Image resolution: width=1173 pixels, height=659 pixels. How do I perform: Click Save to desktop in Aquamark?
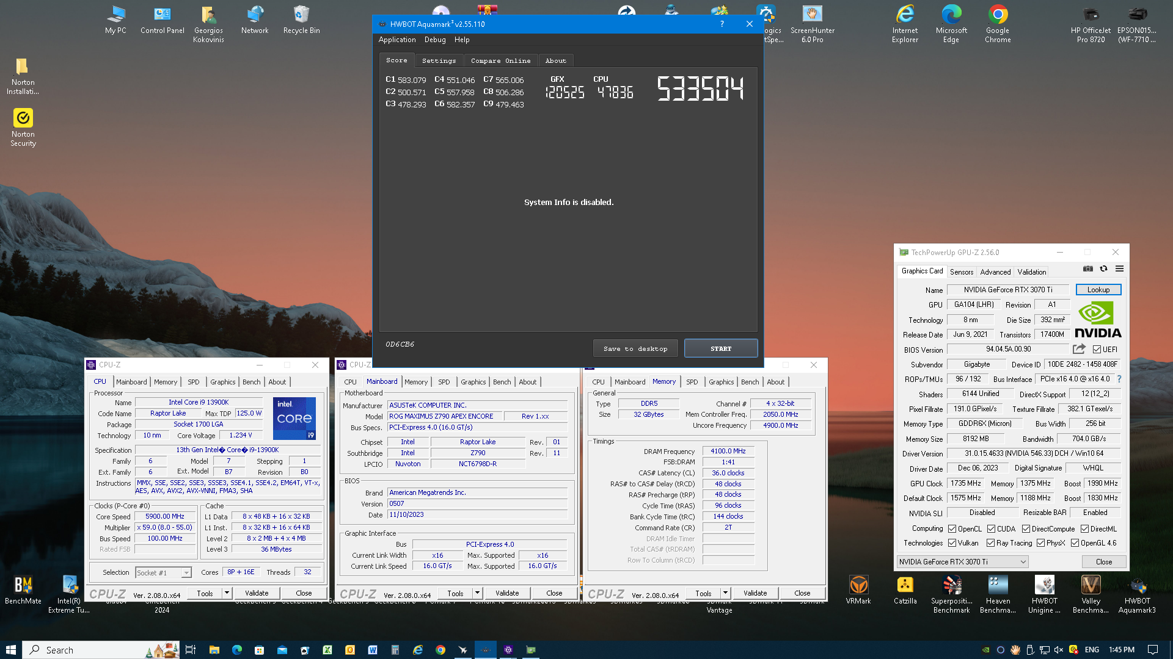pos(635,348)
